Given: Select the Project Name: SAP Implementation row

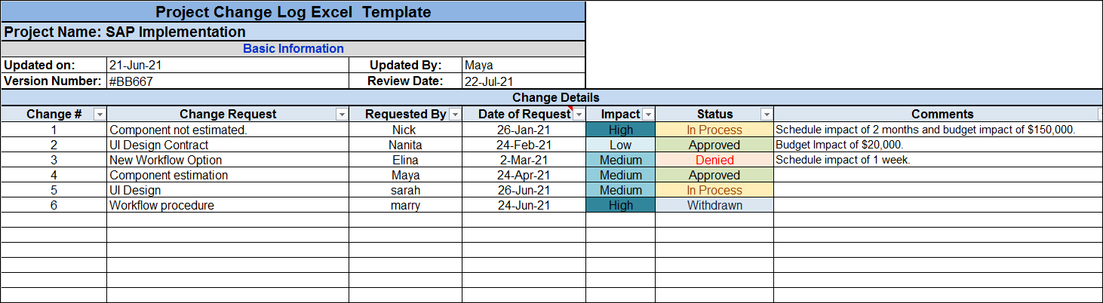Looking at the screenshot, I should [293, 32].
